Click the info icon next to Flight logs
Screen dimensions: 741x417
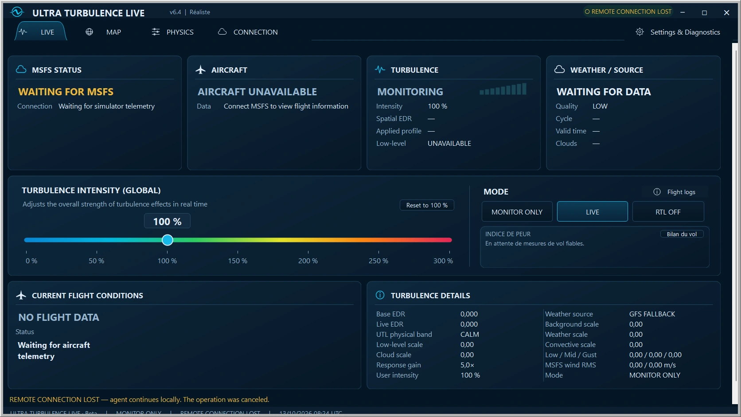coord(657,192)
